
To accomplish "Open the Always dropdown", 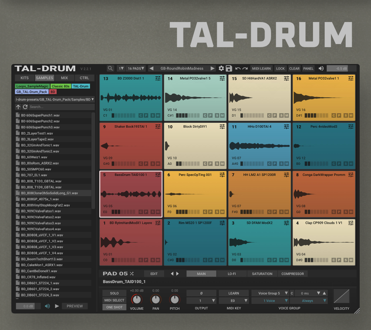I will (309, 301).
